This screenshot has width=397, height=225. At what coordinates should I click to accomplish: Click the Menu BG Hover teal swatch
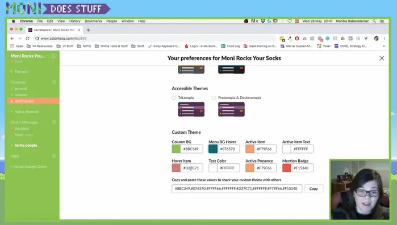pos(213,149)
